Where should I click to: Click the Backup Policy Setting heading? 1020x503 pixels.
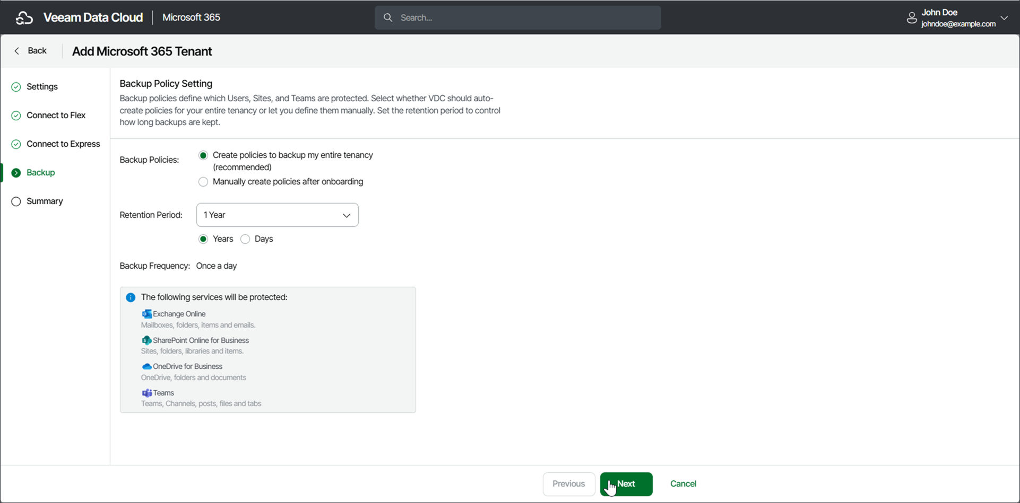pyautogui.click(x=166, y=84)
